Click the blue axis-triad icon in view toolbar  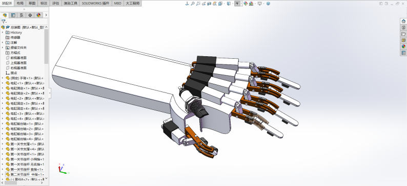coord(187,4)
